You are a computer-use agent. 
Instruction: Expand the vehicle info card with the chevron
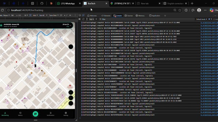[71, 25]
